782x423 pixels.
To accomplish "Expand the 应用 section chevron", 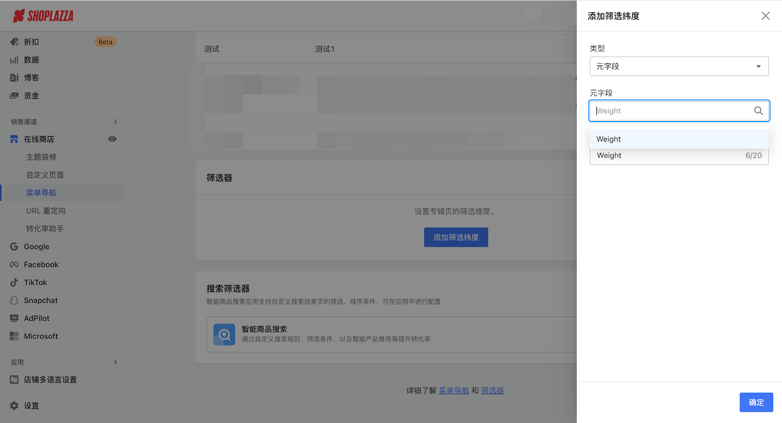I will [115, 362].
